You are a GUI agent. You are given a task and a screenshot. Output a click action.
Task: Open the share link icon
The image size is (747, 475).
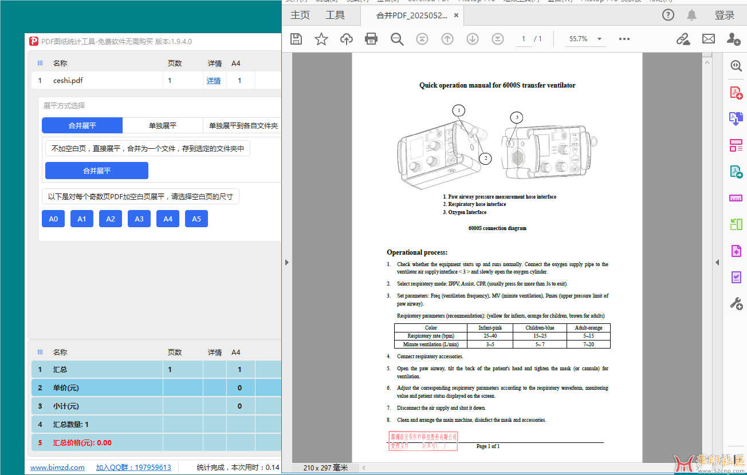coord(683,39)
